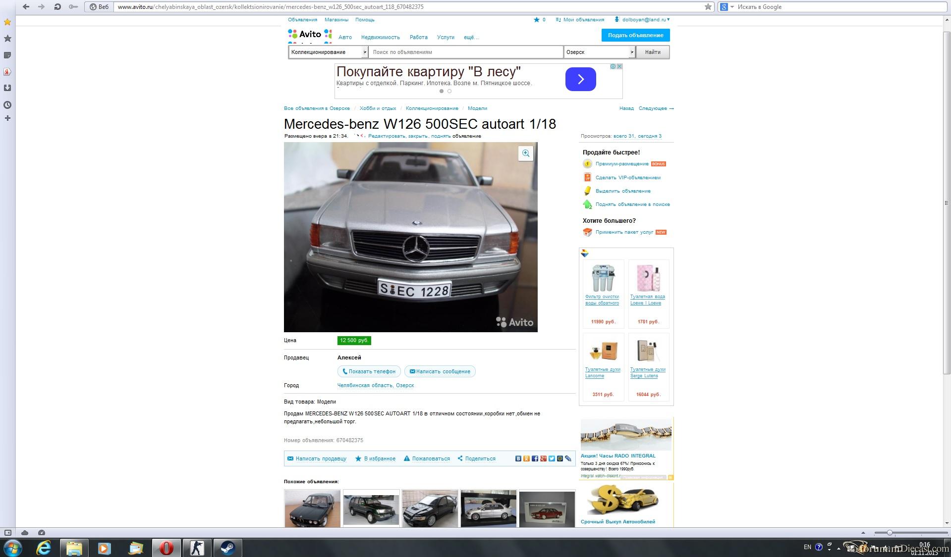The width and height of the screenshot is (951, 557).
Task: Click the blue arrow button on the apartment ad
Action: [580, 79]
